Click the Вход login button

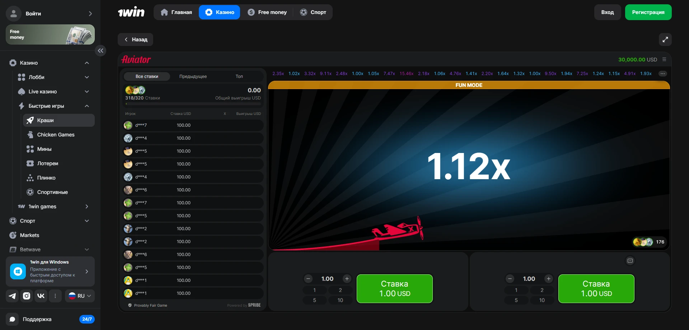pos(608,12)
